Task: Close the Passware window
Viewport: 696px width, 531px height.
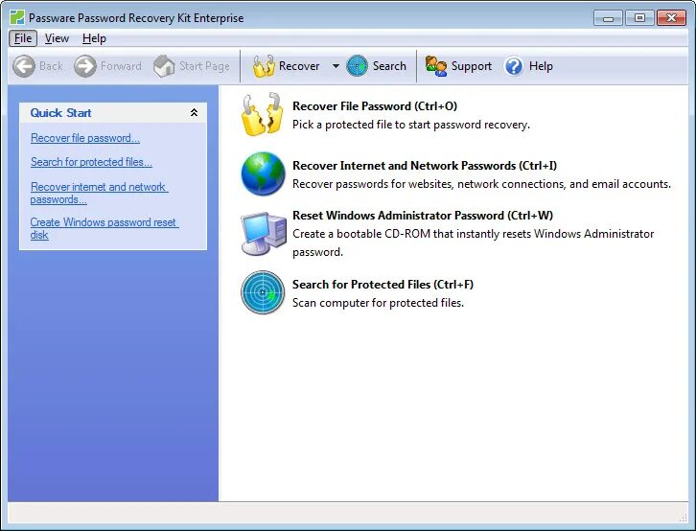Action: 672,18
